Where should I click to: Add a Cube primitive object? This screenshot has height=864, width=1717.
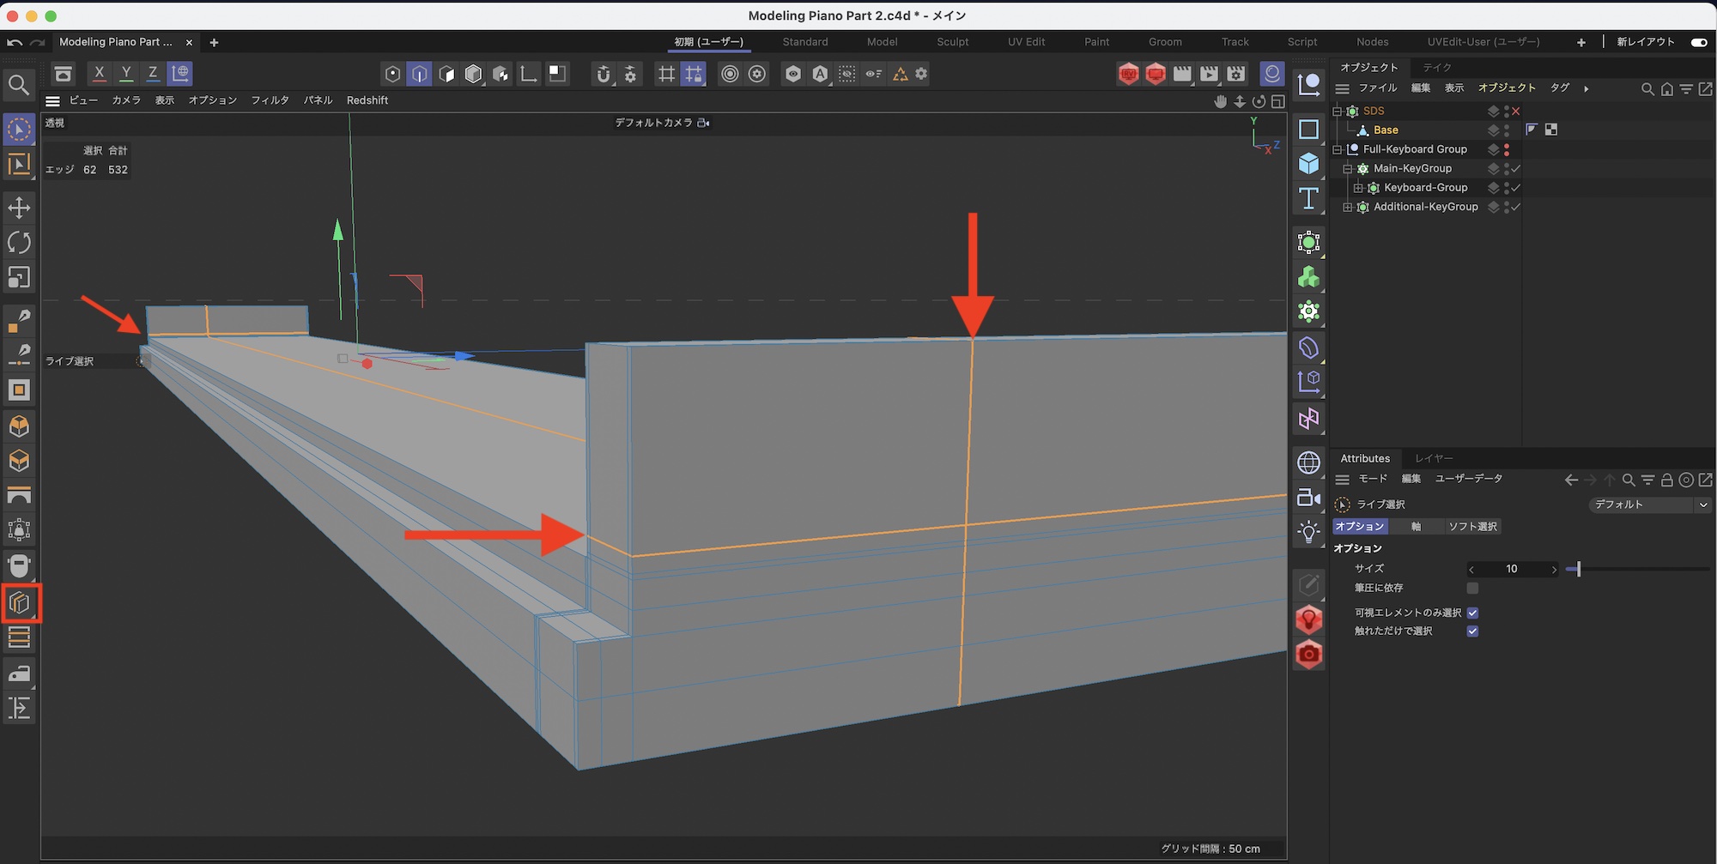(x=1308, y=163)
